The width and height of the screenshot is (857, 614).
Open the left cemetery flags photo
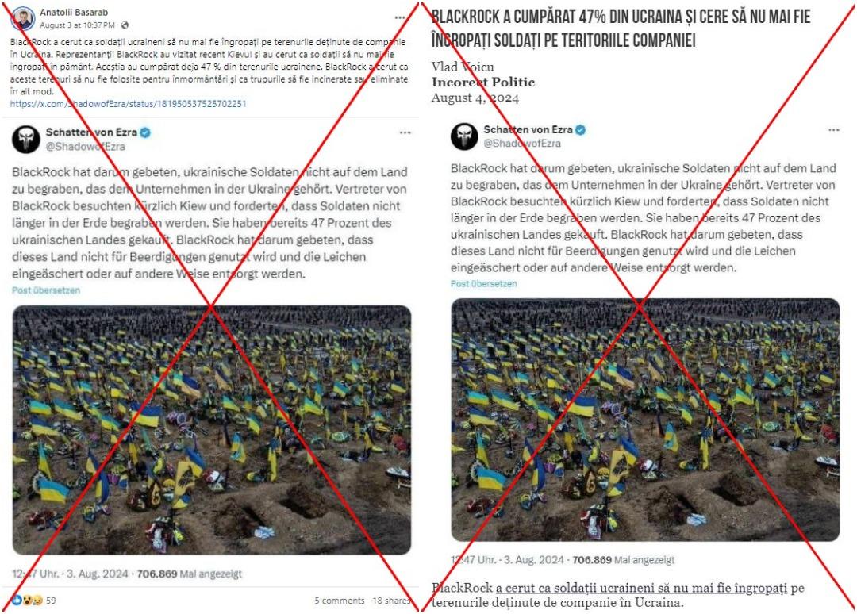click(212, 430)
